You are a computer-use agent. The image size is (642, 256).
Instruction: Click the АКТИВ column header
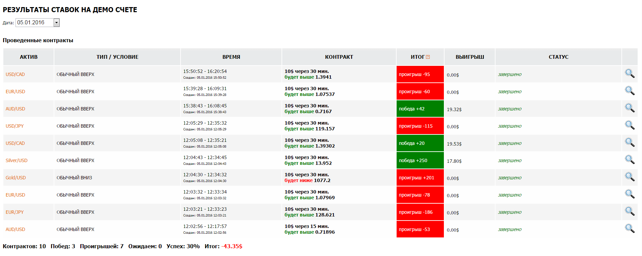[29, 57]
